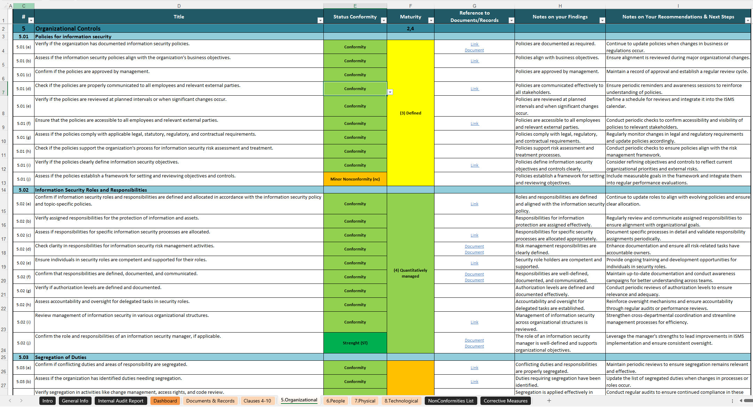Viewport: 753px width, 407px height.
Task: Open the Status Conformity column filter dropdown
Action: tap(383, 21)
